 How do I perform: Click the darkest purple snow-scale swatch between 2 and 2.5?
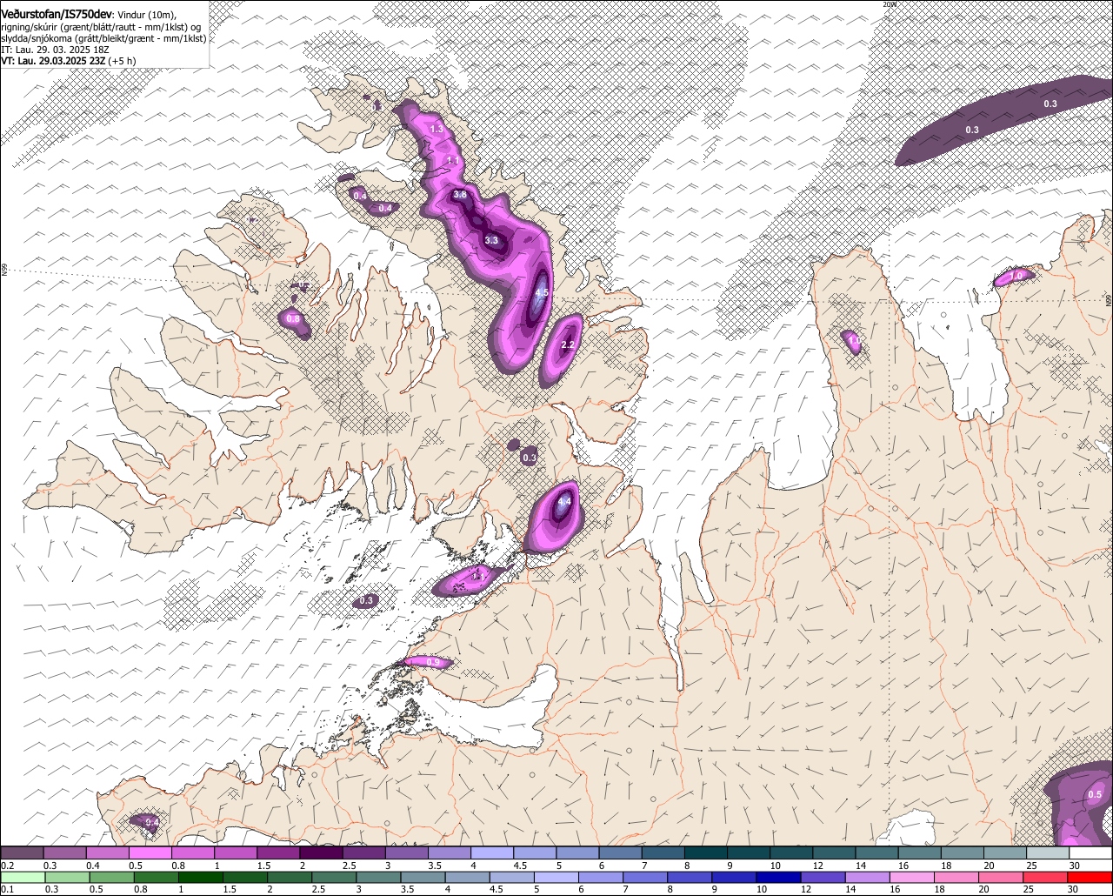(x=321, y=853)
